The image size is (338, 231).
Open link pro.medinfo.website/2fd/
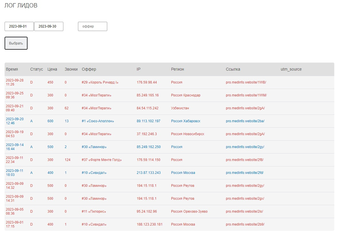coord(245,173)
